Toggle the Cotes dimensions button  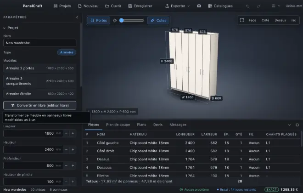coord(158,20)
